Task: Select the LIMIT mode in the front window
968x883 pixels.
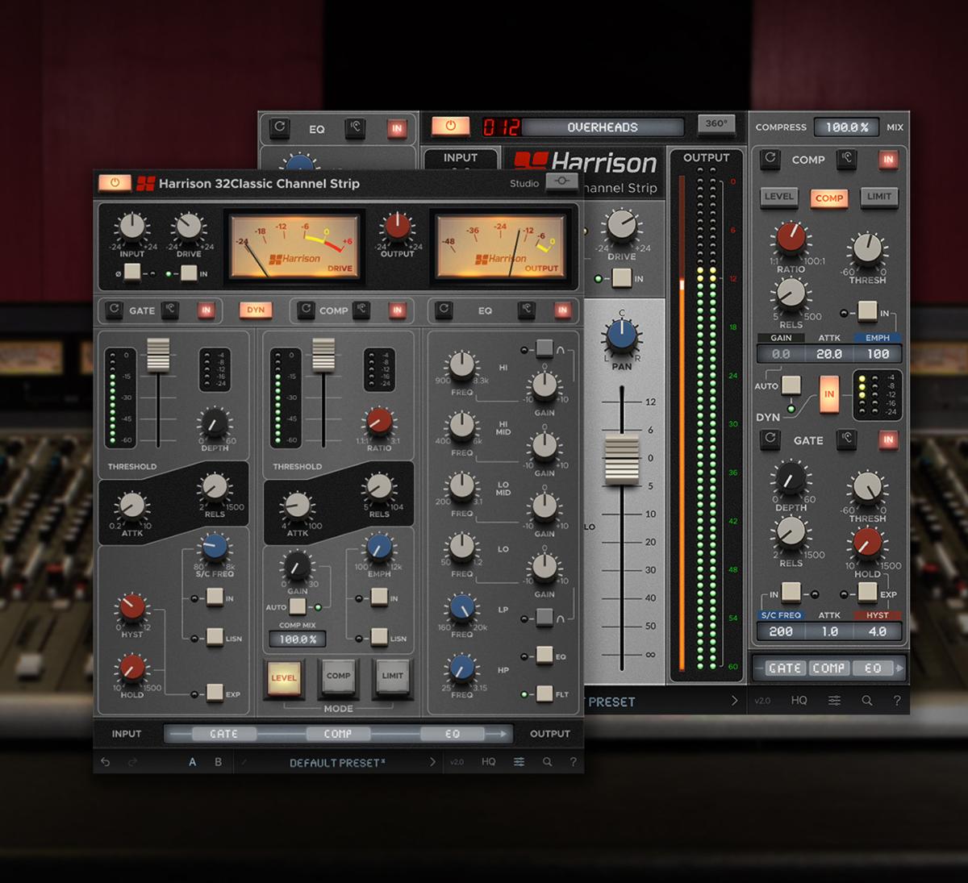Action: coord(393,677)
